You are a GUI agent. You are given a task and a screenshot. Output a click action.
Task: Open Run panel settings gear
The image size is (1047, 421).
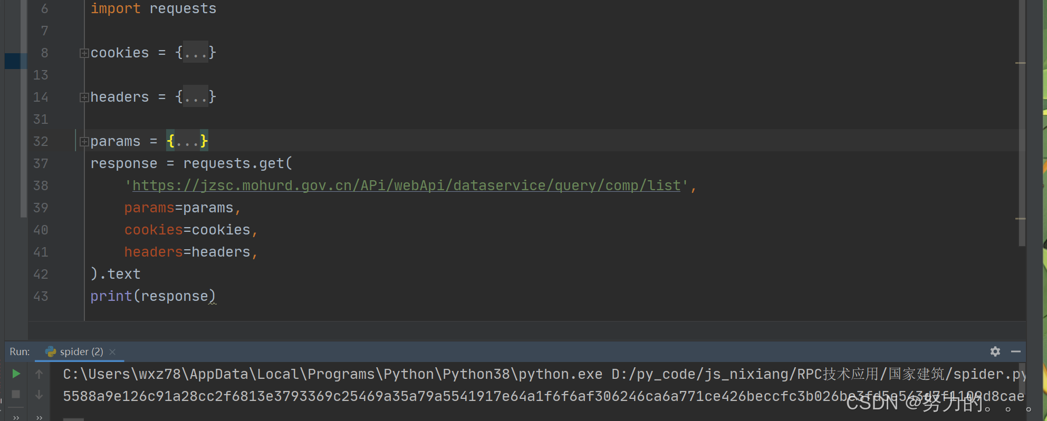click(995, 351)
